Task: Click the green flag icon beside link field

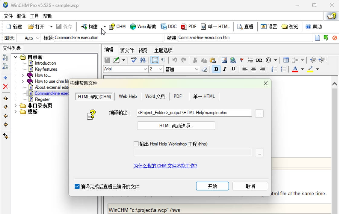Action: click(x=326, y=38)
